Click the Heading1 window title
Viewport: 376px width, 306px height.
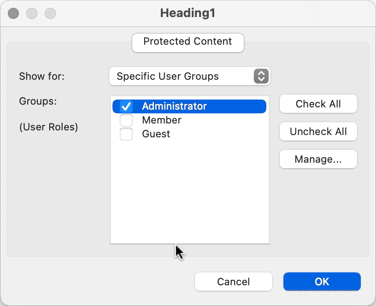[188, 13]
